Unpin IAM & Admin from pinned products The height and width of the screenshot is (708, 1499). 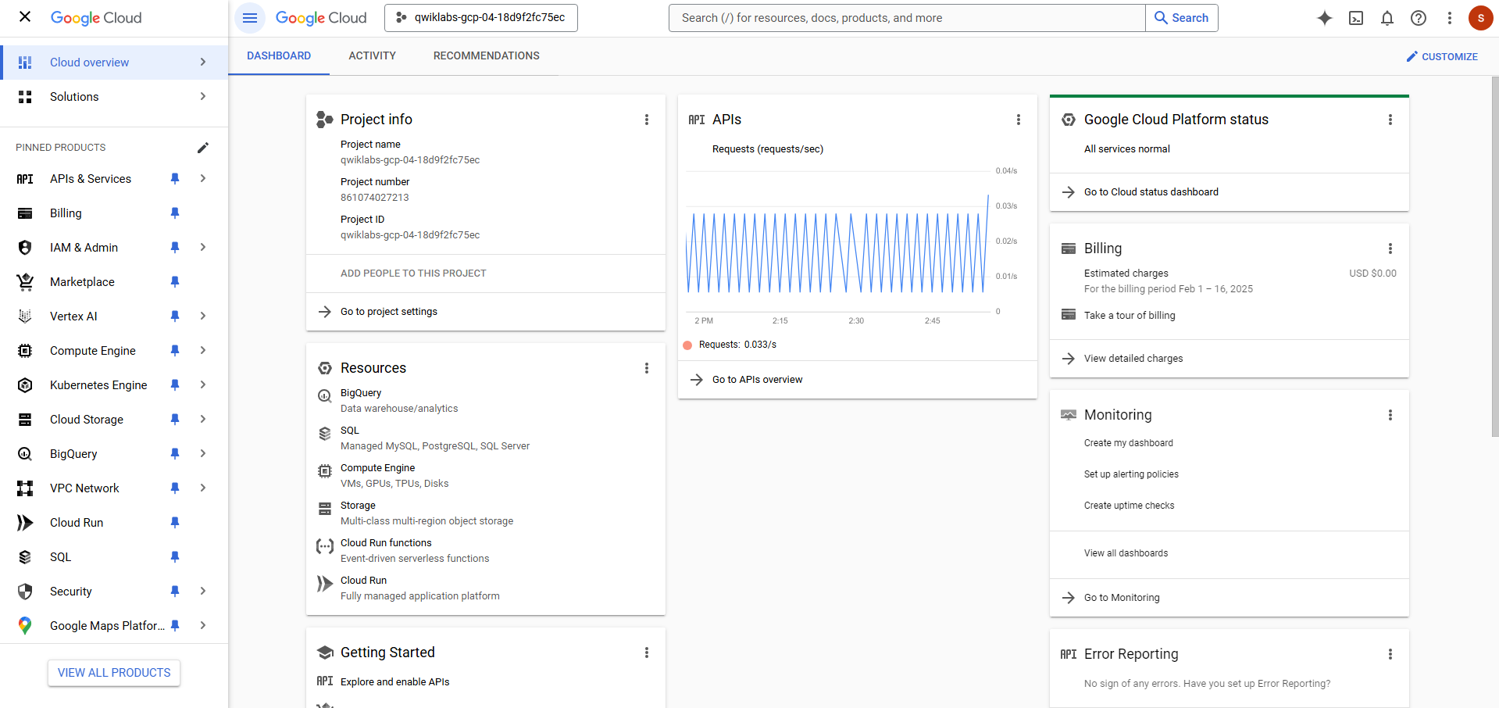[175, 248]
